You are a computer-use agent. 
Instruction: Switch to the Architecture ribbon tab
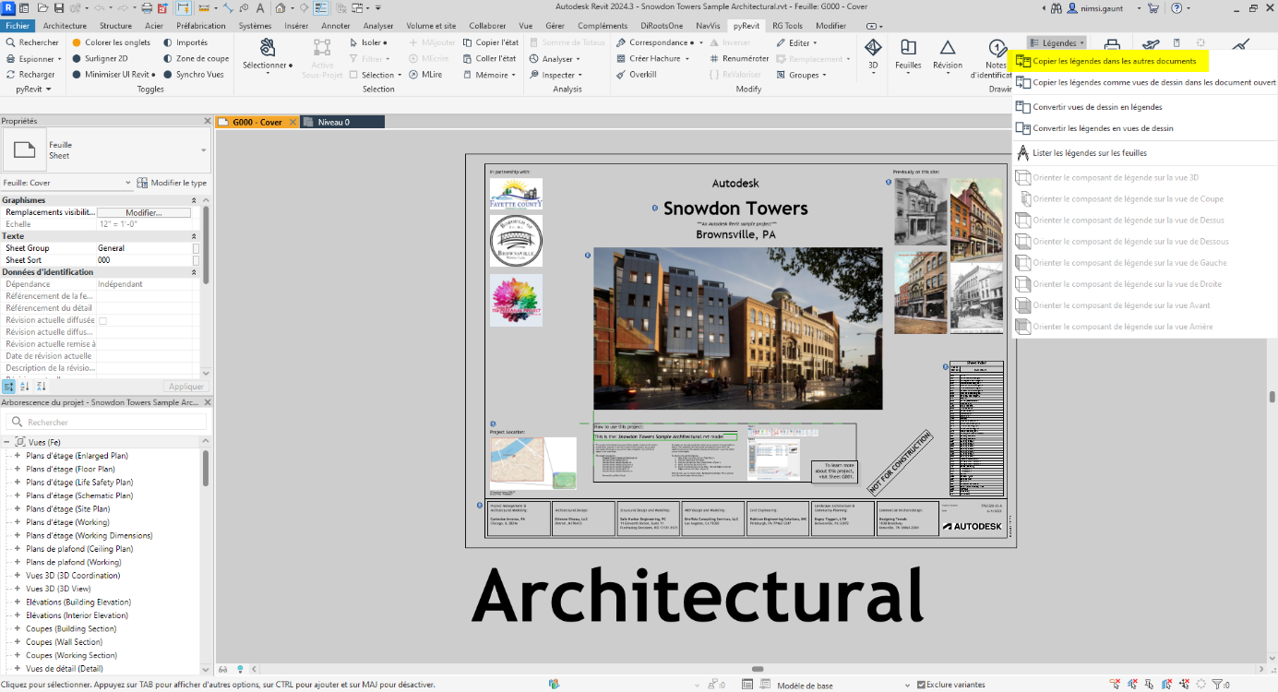[x=65, y=26]
